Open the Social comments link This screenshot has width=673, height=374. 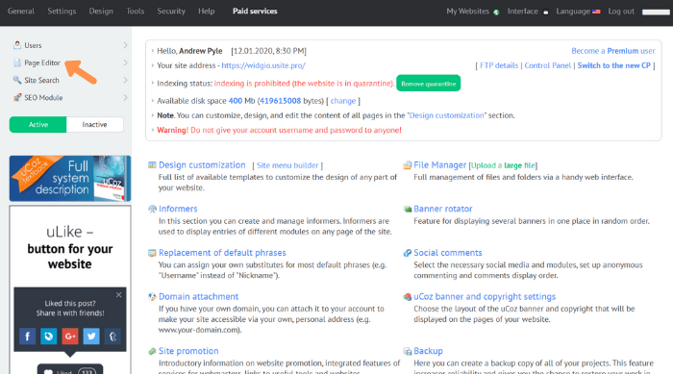[x=448, y=253]
